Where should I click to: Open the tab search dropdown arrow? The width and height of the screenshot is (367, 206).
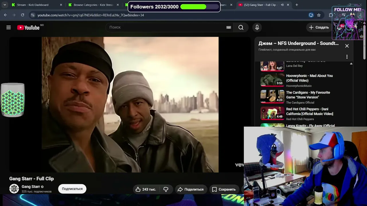tap(5, 5)
